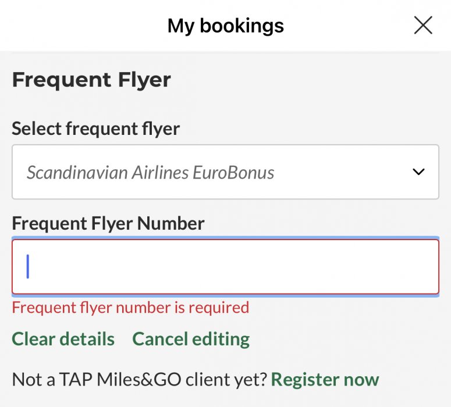Click the Select frequent flyer label
Screen dimensions: 451x407
pyautogui.click(x=95, y=128)
